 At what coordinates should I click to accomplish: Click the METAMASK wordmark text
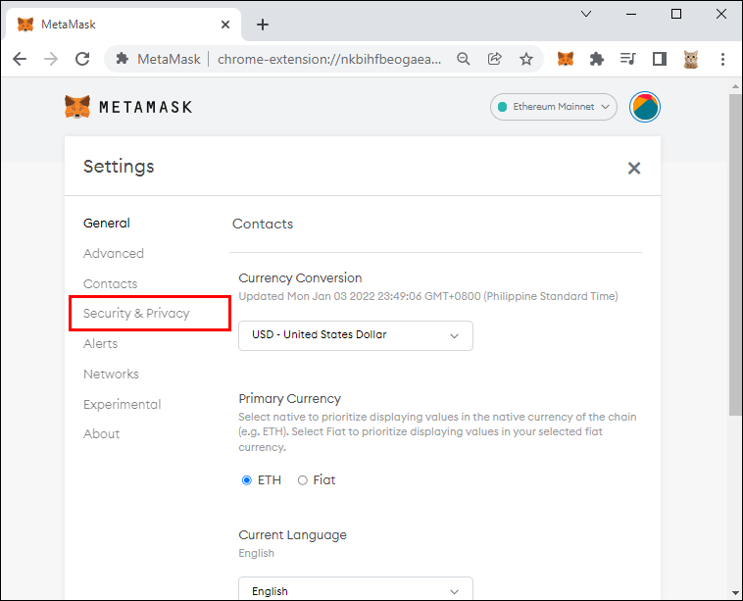pyautogui.click(x=145, y=107)
